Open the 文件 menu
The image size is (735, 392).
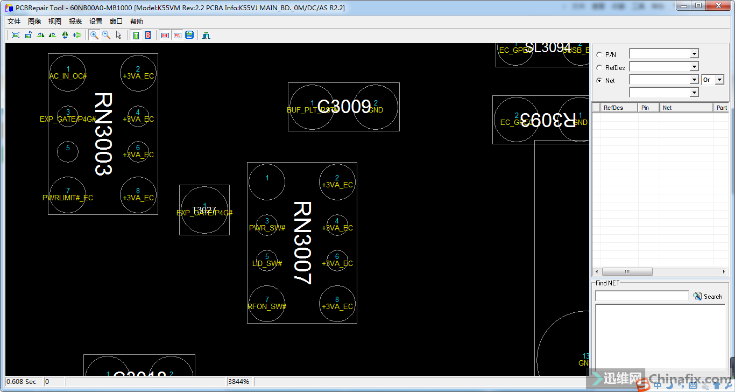coord(14,22)
